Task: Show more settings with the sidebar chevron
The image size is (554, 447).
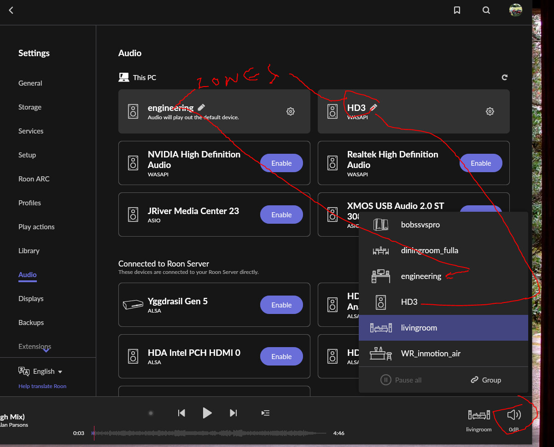Action: click(47, 350)
